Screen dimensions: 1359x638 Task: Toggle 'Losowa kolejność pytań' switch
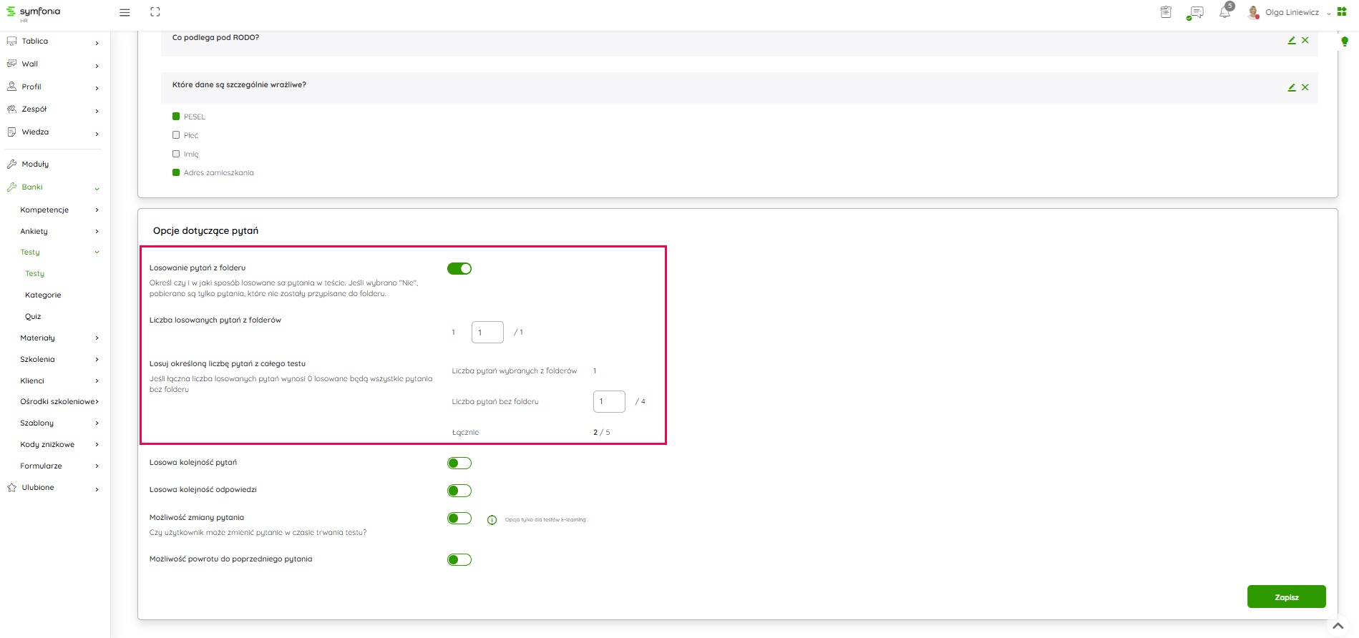coord(459,463)
